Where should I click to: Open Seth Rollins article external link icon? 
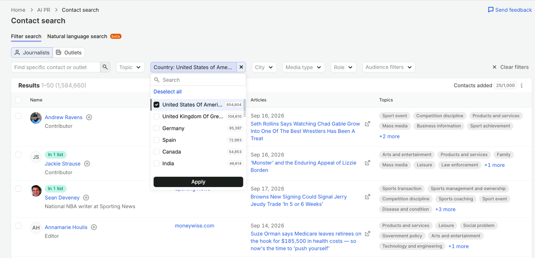point(367,124)
